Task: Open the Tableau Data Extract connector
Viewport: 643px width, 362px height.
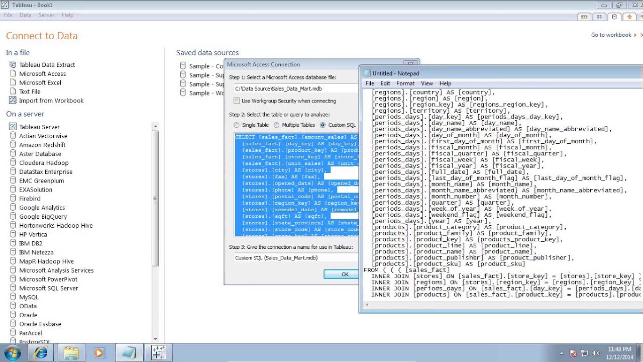Action: click(x=47, y=65)
